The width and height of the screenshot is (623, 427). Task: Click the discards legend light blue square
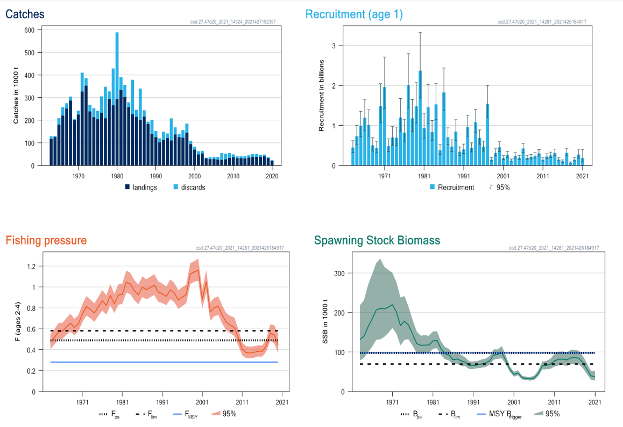click(x=176, y=187)
